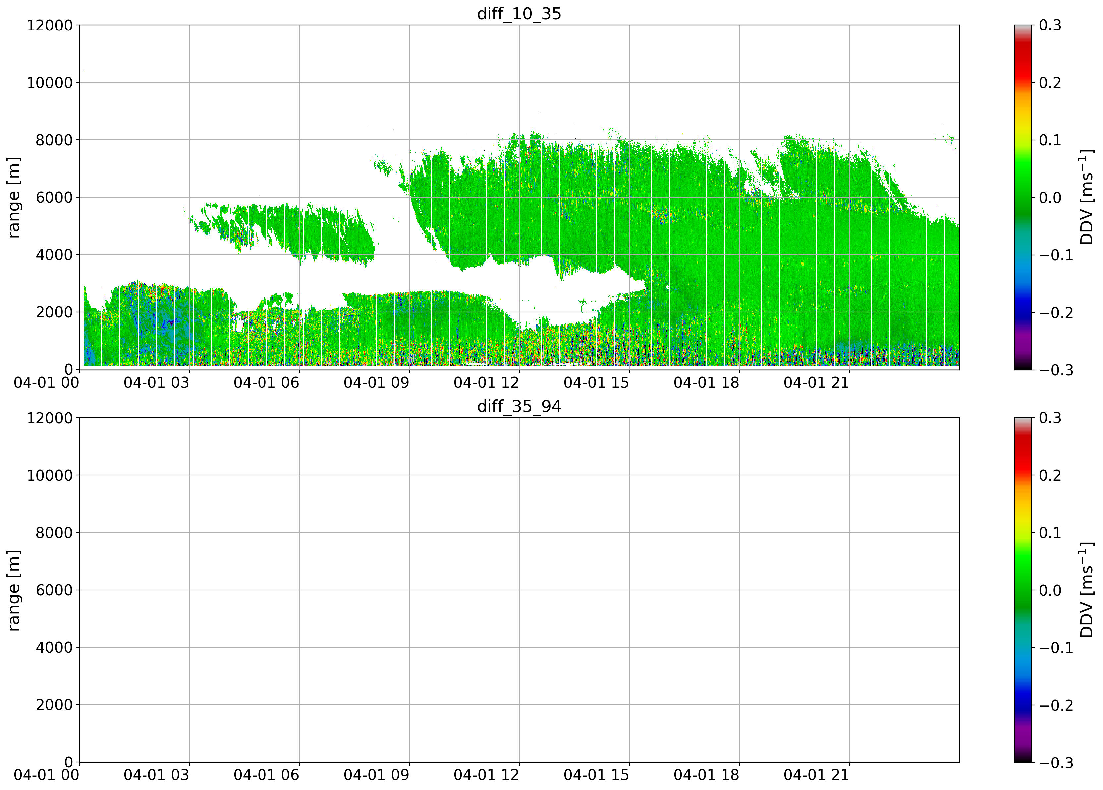Click the −0.1 tick on upper colorbar

click(1056, 255)
